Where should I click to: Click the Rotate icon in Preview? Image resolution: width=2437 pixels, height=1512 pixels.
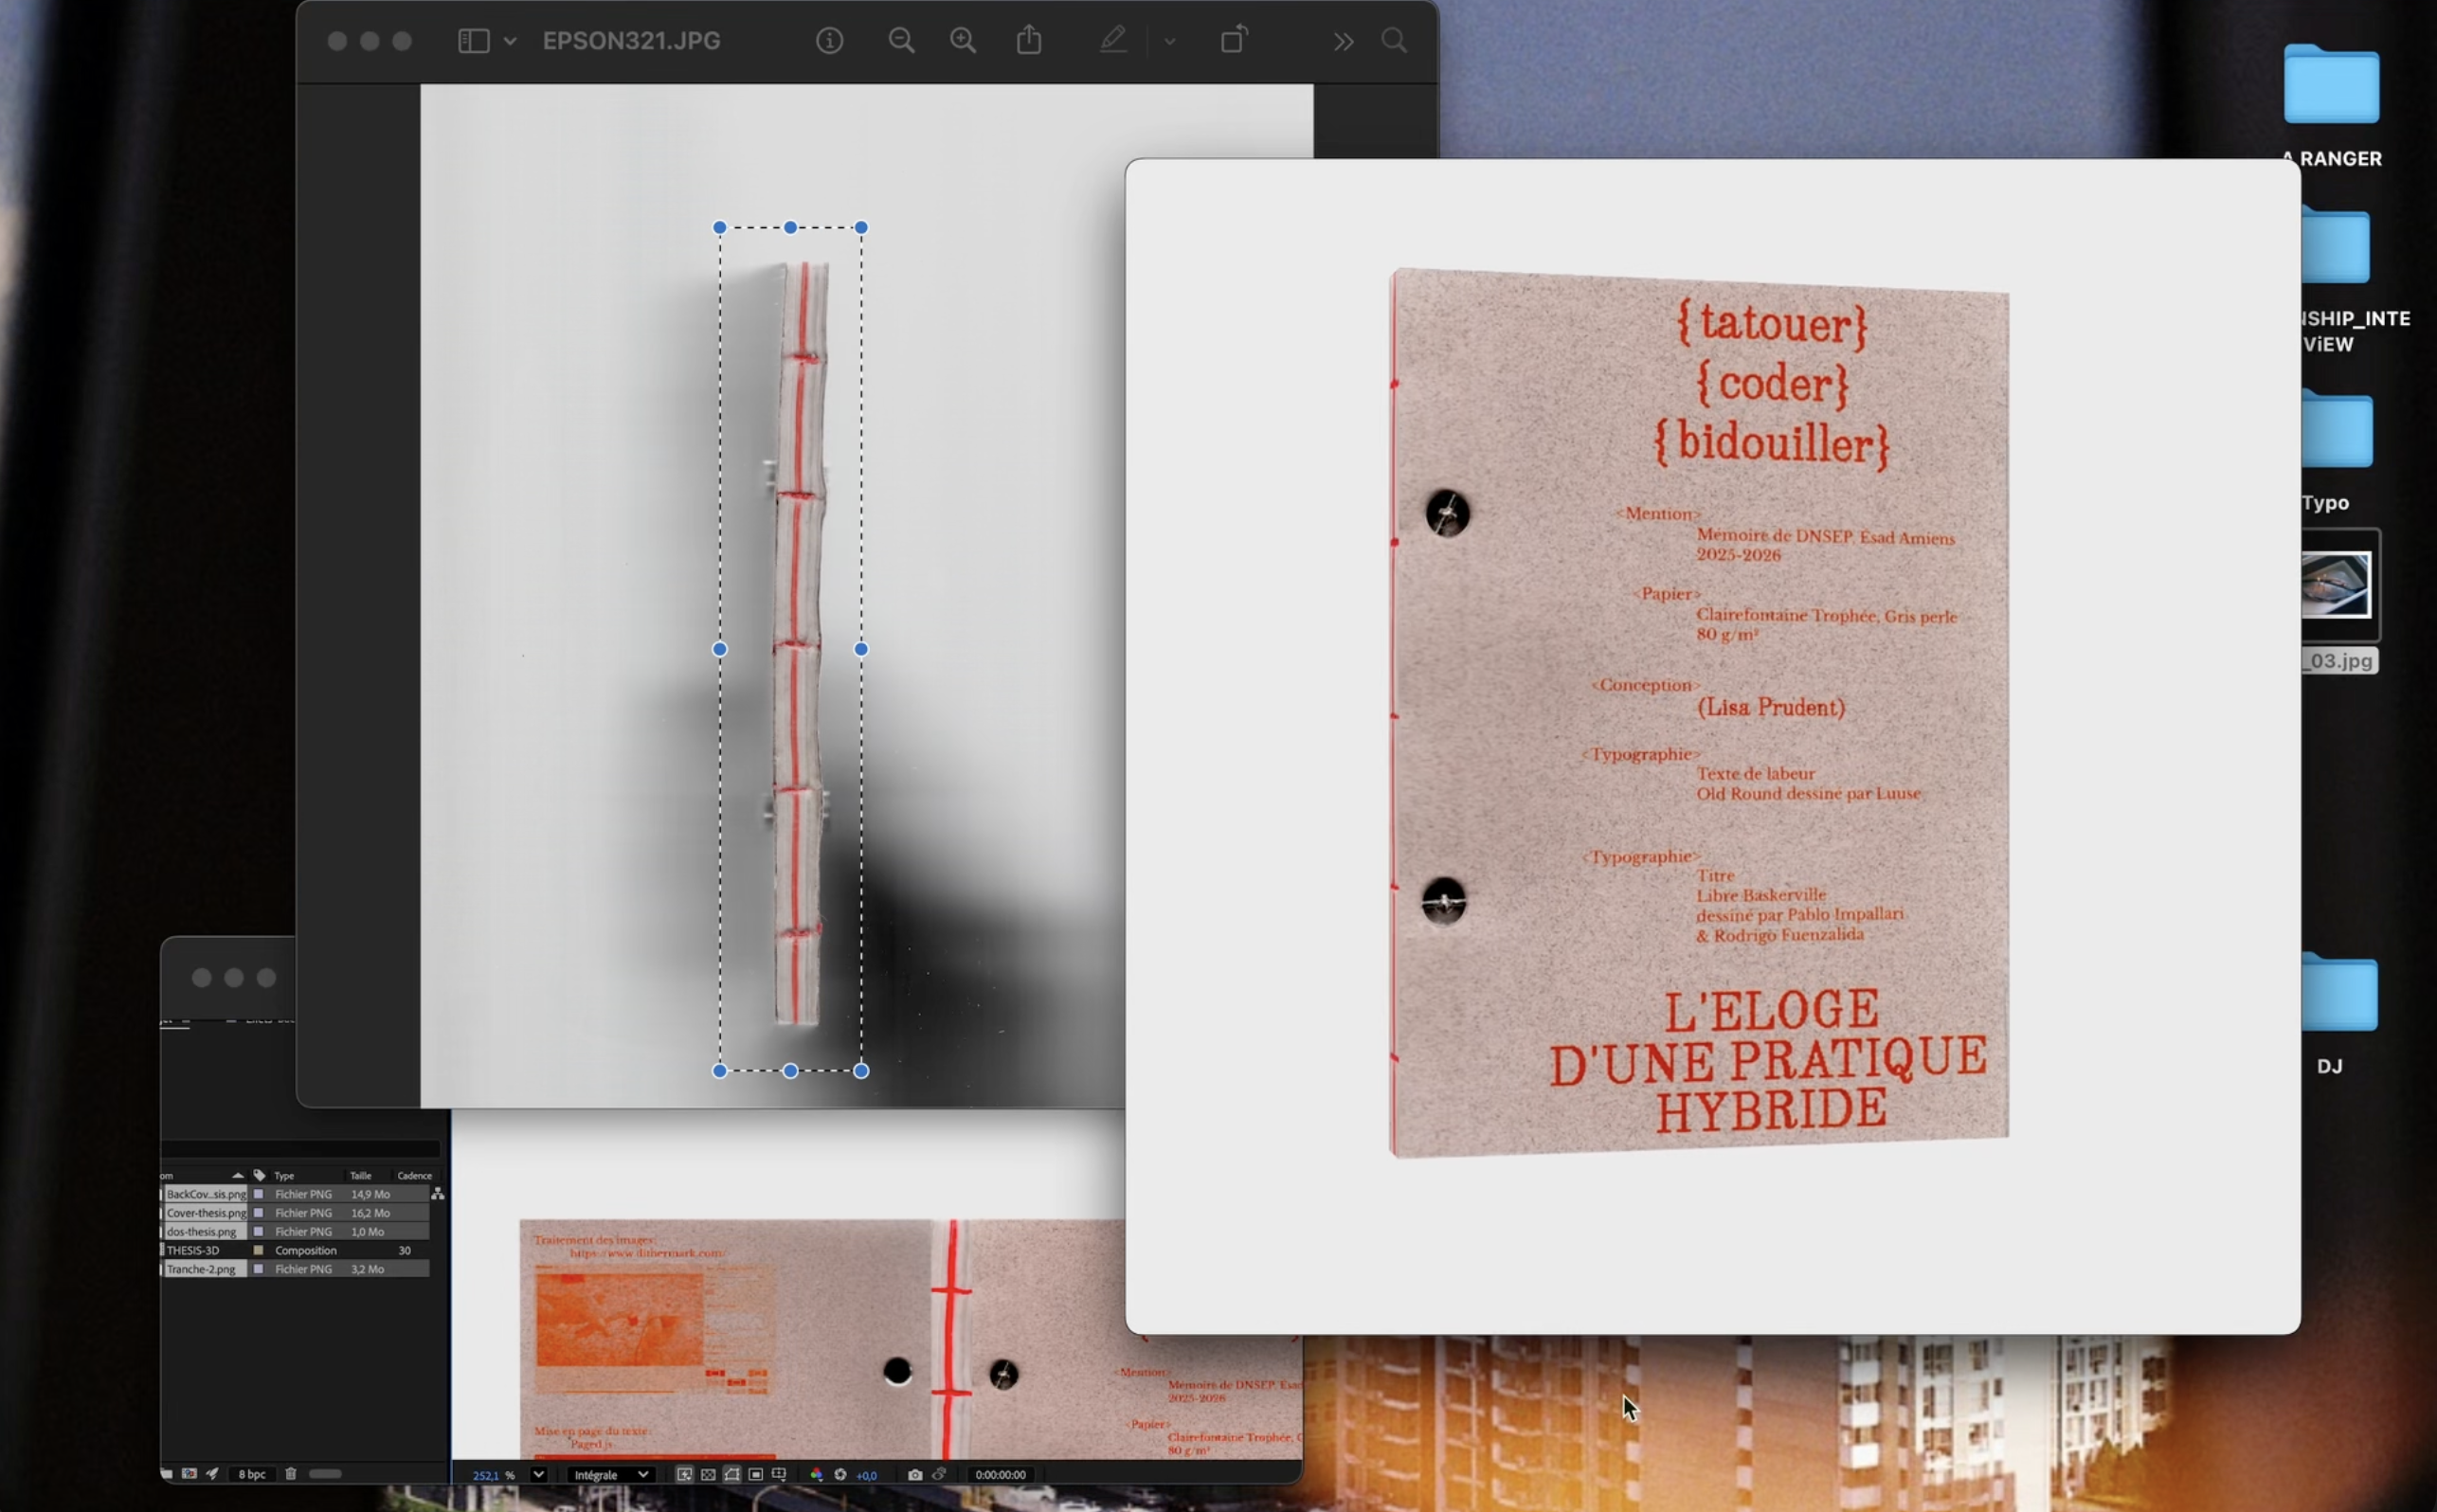tap(1234, 40)
